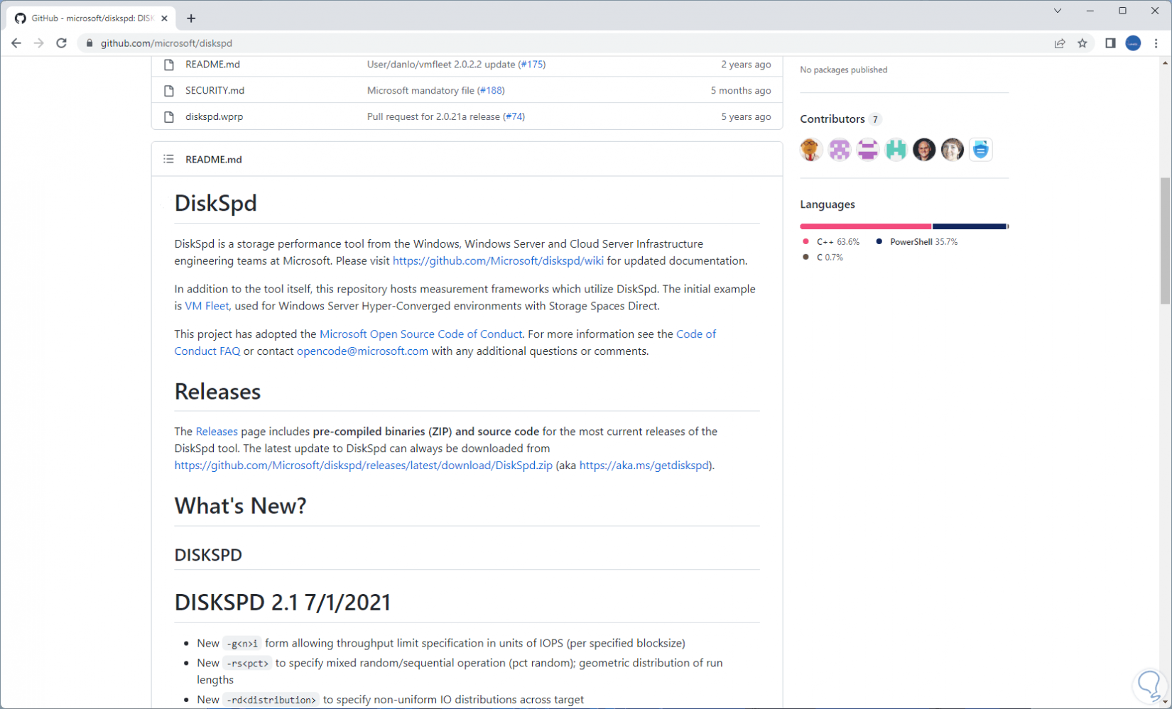Viewport: 1172px width, 709px height.
Task: Open pull request #188 link
Action: point(491,91)
